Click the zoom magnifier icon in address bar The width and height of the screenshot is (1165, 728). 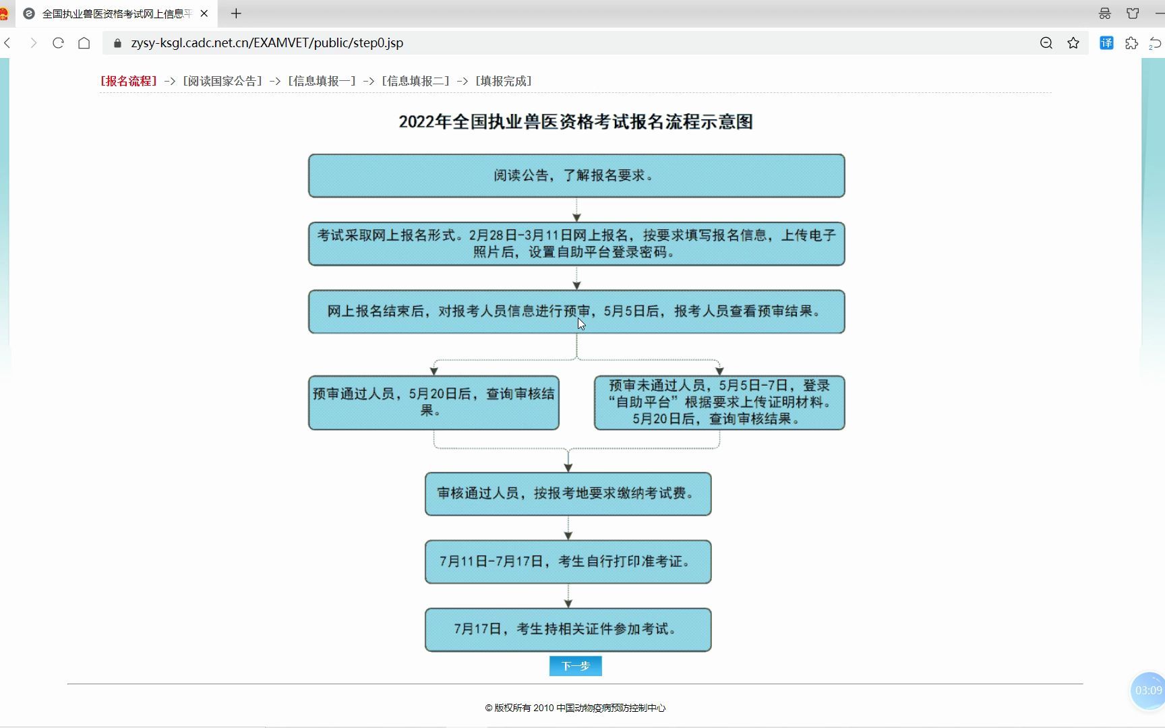[x=1046, y=43]
